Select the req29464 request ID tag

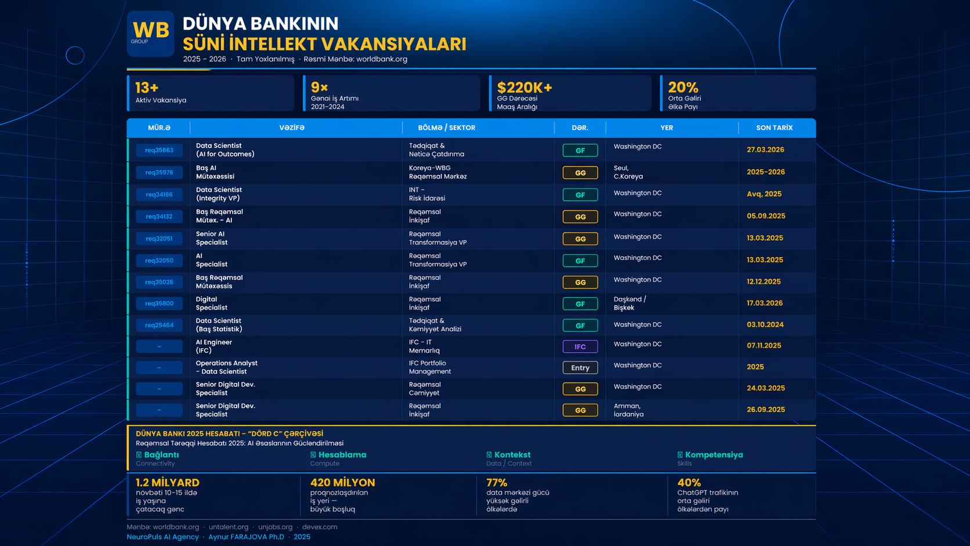point(159,326)
